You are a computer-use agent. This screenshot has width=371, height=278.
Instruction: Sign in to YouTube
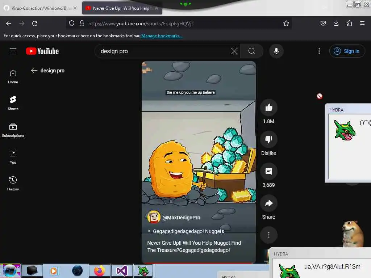click(x=347, y=51)
